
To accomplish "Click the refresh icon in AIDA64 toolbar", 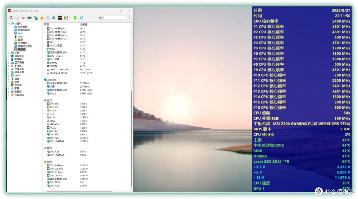I will pos(11,18).
